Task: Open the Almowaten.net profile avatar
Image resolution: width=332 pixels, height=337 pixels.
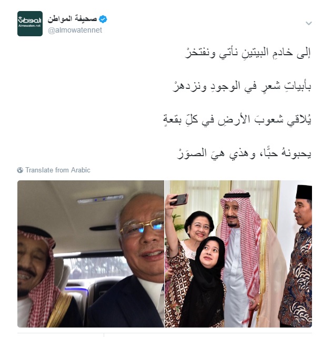Action: click(30, 24)
